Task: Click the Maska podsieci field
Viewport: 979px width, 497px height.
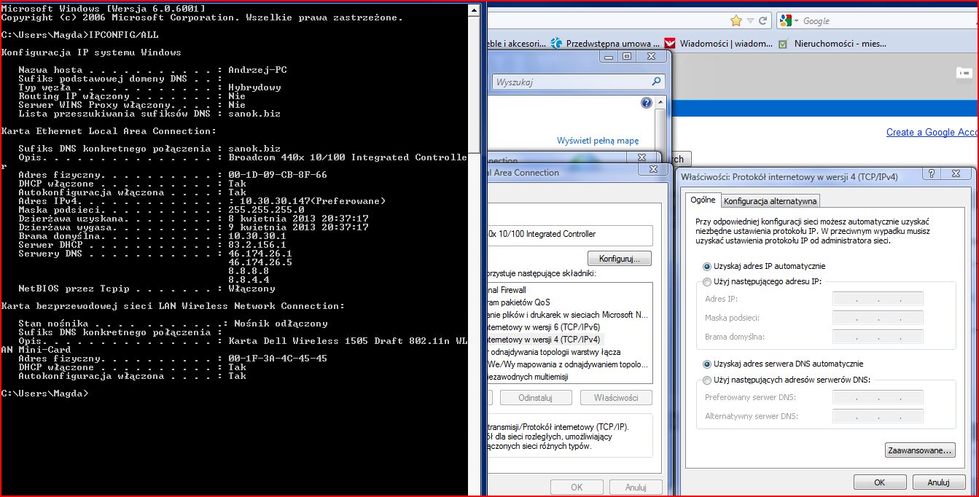Action: pos(878,318)
